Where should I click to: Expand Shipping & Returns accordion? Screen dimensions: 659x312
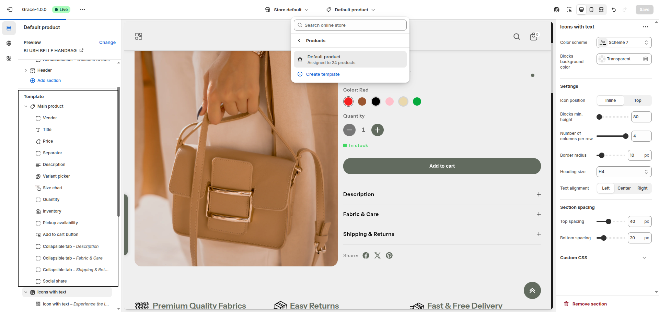442,234
